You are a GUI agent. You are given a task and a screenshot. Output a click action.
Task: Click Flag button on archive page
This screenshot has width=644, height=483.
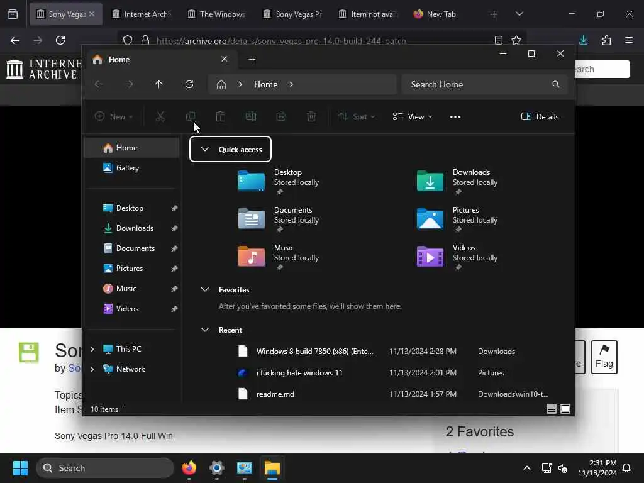pos(604,357)
